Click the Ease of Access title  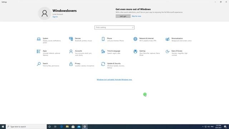pyautogui.click(x=177, y=51)
